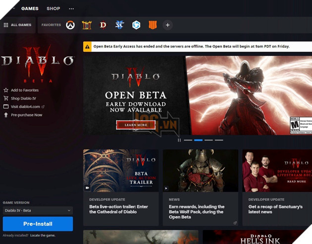Screen dimensions: 312x244
Task: Open the armored Wolf Pack news thumbnail
Action: (201, 171)
